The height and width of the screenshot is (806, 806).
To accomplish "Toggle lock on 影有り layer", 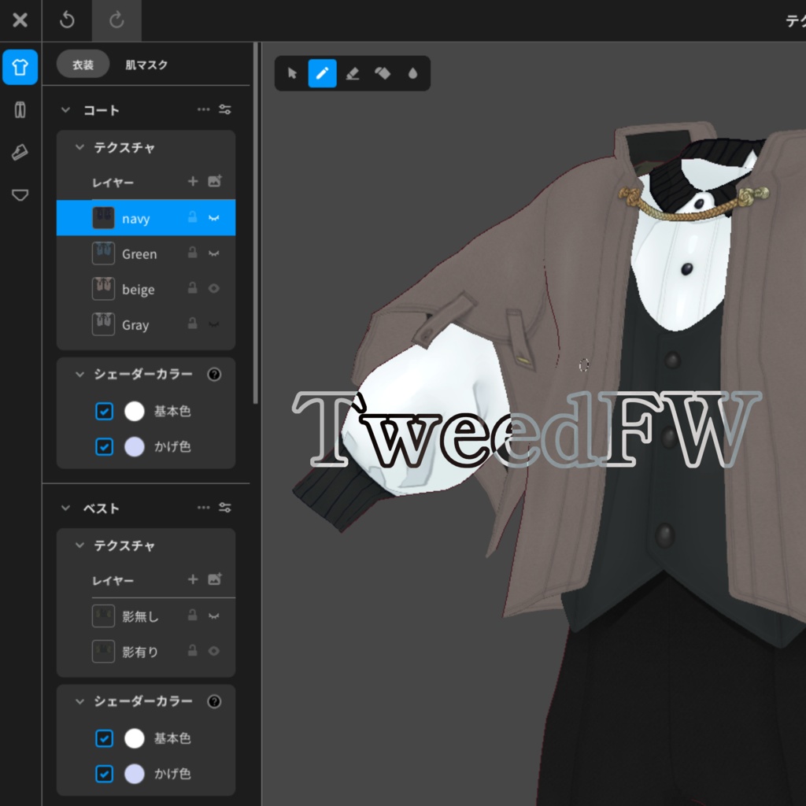I will click(x=192, y=651).
